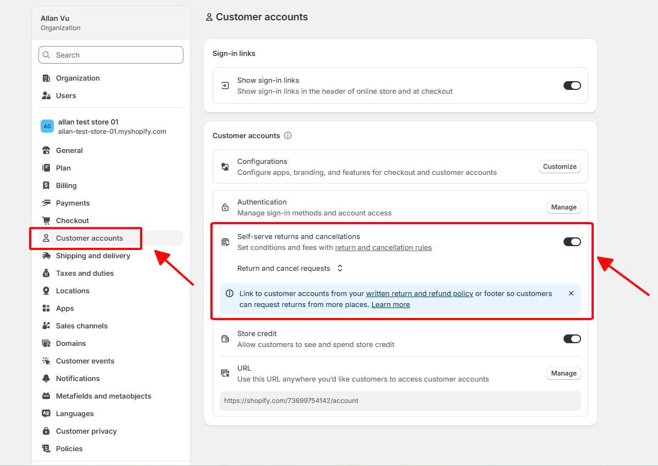Select allan-test-store-01.myshopify.com store entry

[111, 127]
